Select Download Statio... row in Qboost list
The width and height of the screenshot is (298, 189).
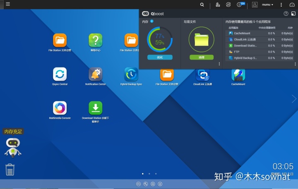pos(260,45)
